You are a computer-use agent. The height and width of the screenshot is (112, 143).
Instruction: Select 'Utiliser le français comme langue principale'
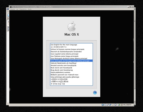[x=71, y=49]
